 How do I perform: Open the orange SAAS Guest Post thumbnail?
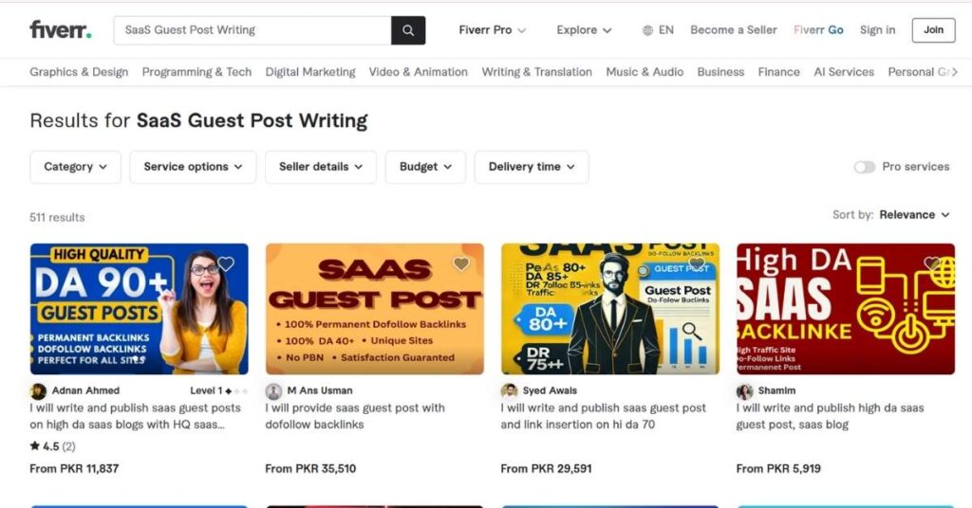(x=374, y=309)
